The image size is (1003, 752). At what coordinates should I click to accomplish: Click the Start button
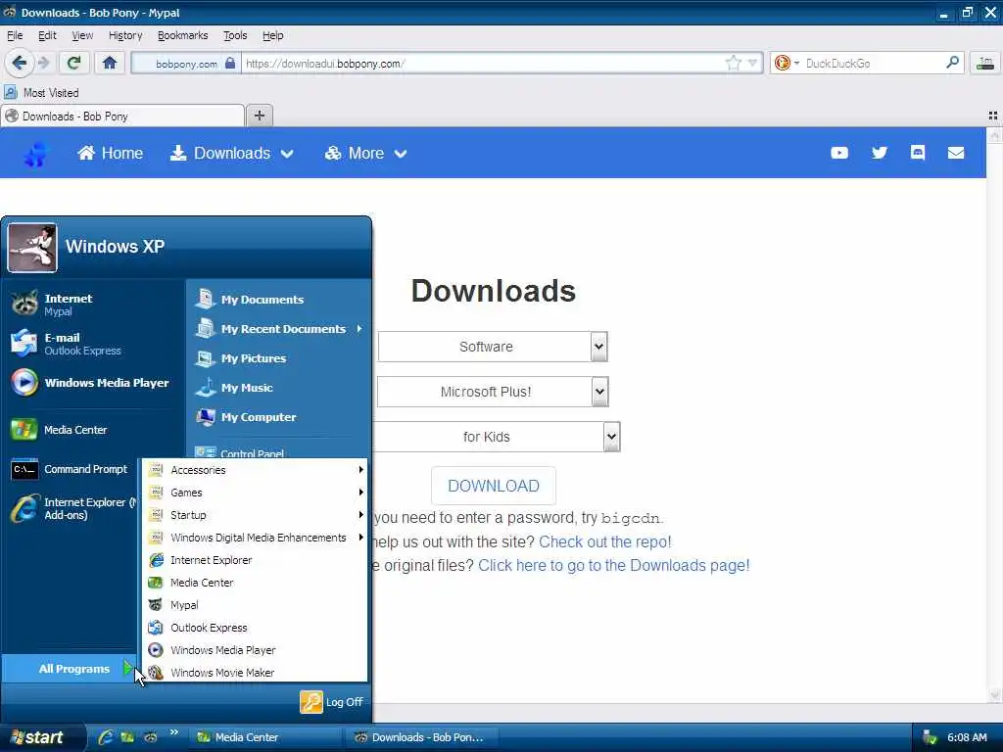[42, 737]
